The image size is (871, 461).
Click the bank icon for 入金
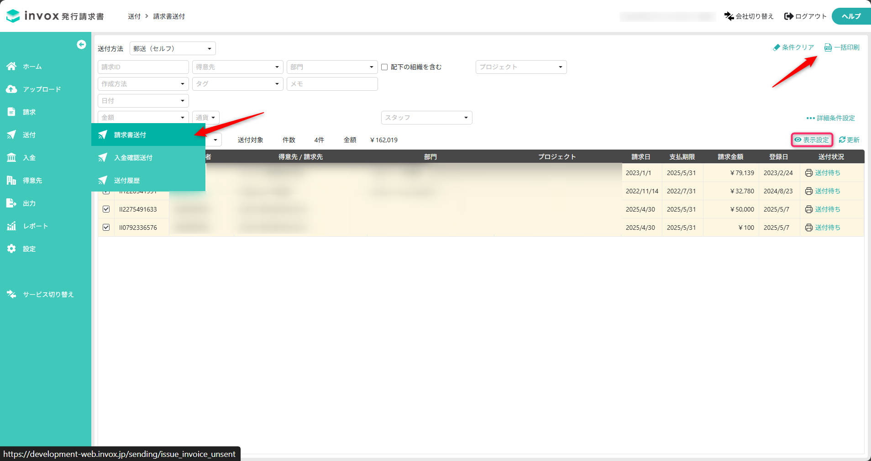(11, 158)
